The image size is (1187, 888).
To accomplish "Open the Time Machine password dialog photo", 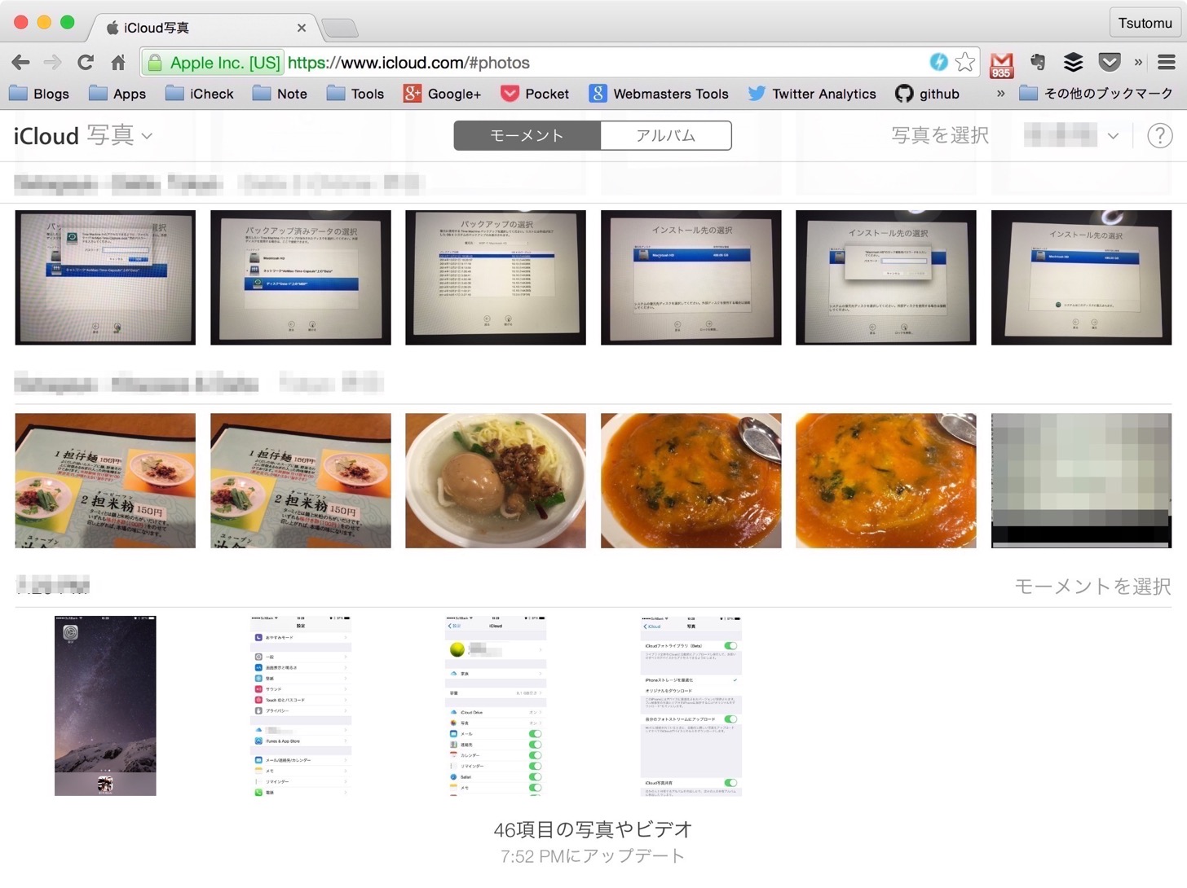I will tap(105, 278).
